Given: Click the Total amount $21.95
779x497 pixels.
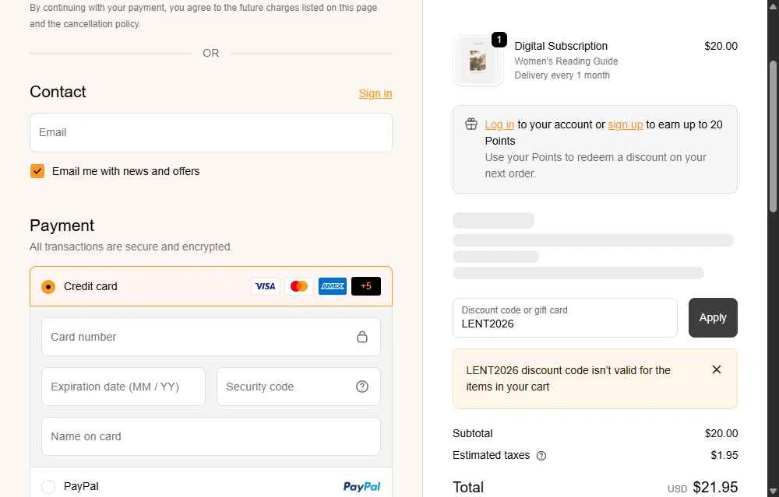Looking at the screenshot, I should tap(715, 487).
